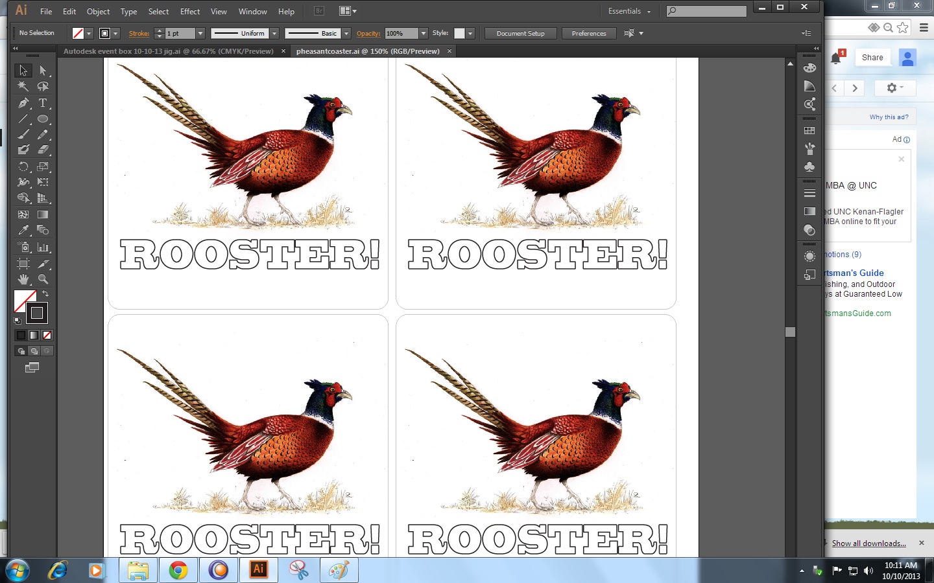934x583 pixels.
Task: Set paint mode to Color
Action: pos(21,335)
